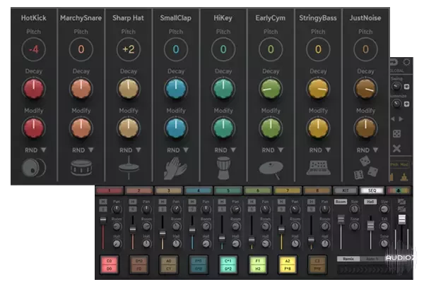Mute mixer channel 2

tap(133, 202)
